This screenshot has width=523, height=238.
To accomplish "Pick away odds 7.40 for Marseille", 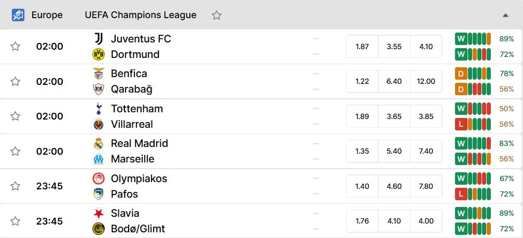I will coord(426,151).
